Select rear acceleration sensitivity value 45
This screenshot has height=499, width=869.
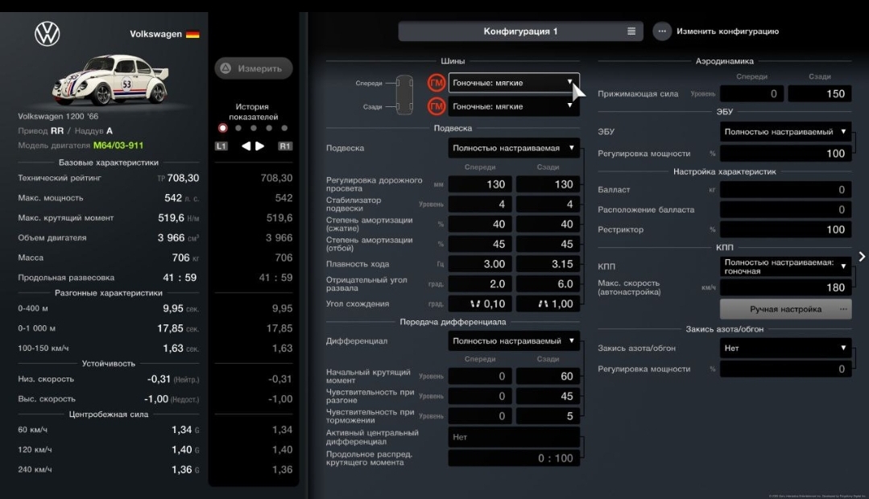(548, 397)
